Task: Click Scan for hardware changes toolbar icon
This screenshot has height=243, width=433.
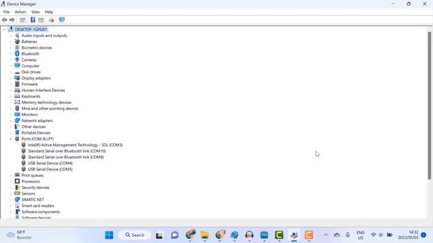Action: pyautogui.click(x=51, y=20)
